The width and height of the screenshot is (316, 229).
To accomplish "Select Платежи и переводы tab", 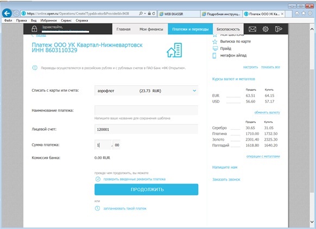I will click(x=190, y=29).
